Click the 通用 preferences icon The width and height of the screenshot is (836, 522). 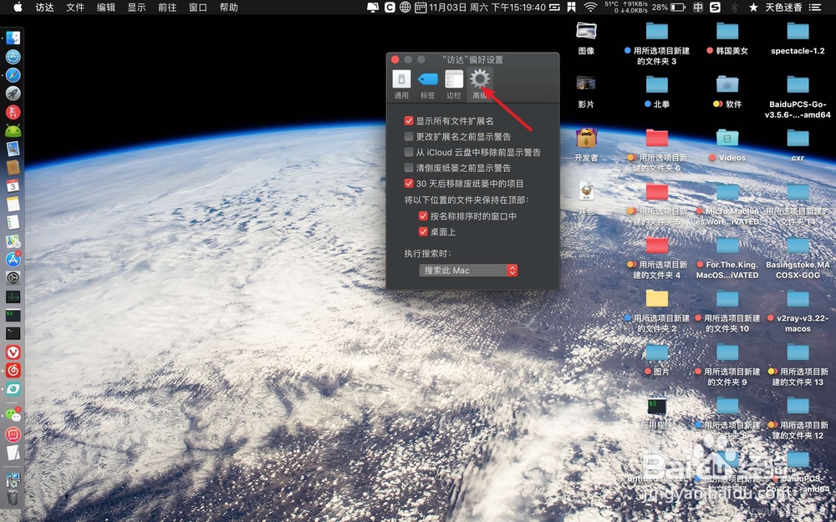[x=402, y=79]
